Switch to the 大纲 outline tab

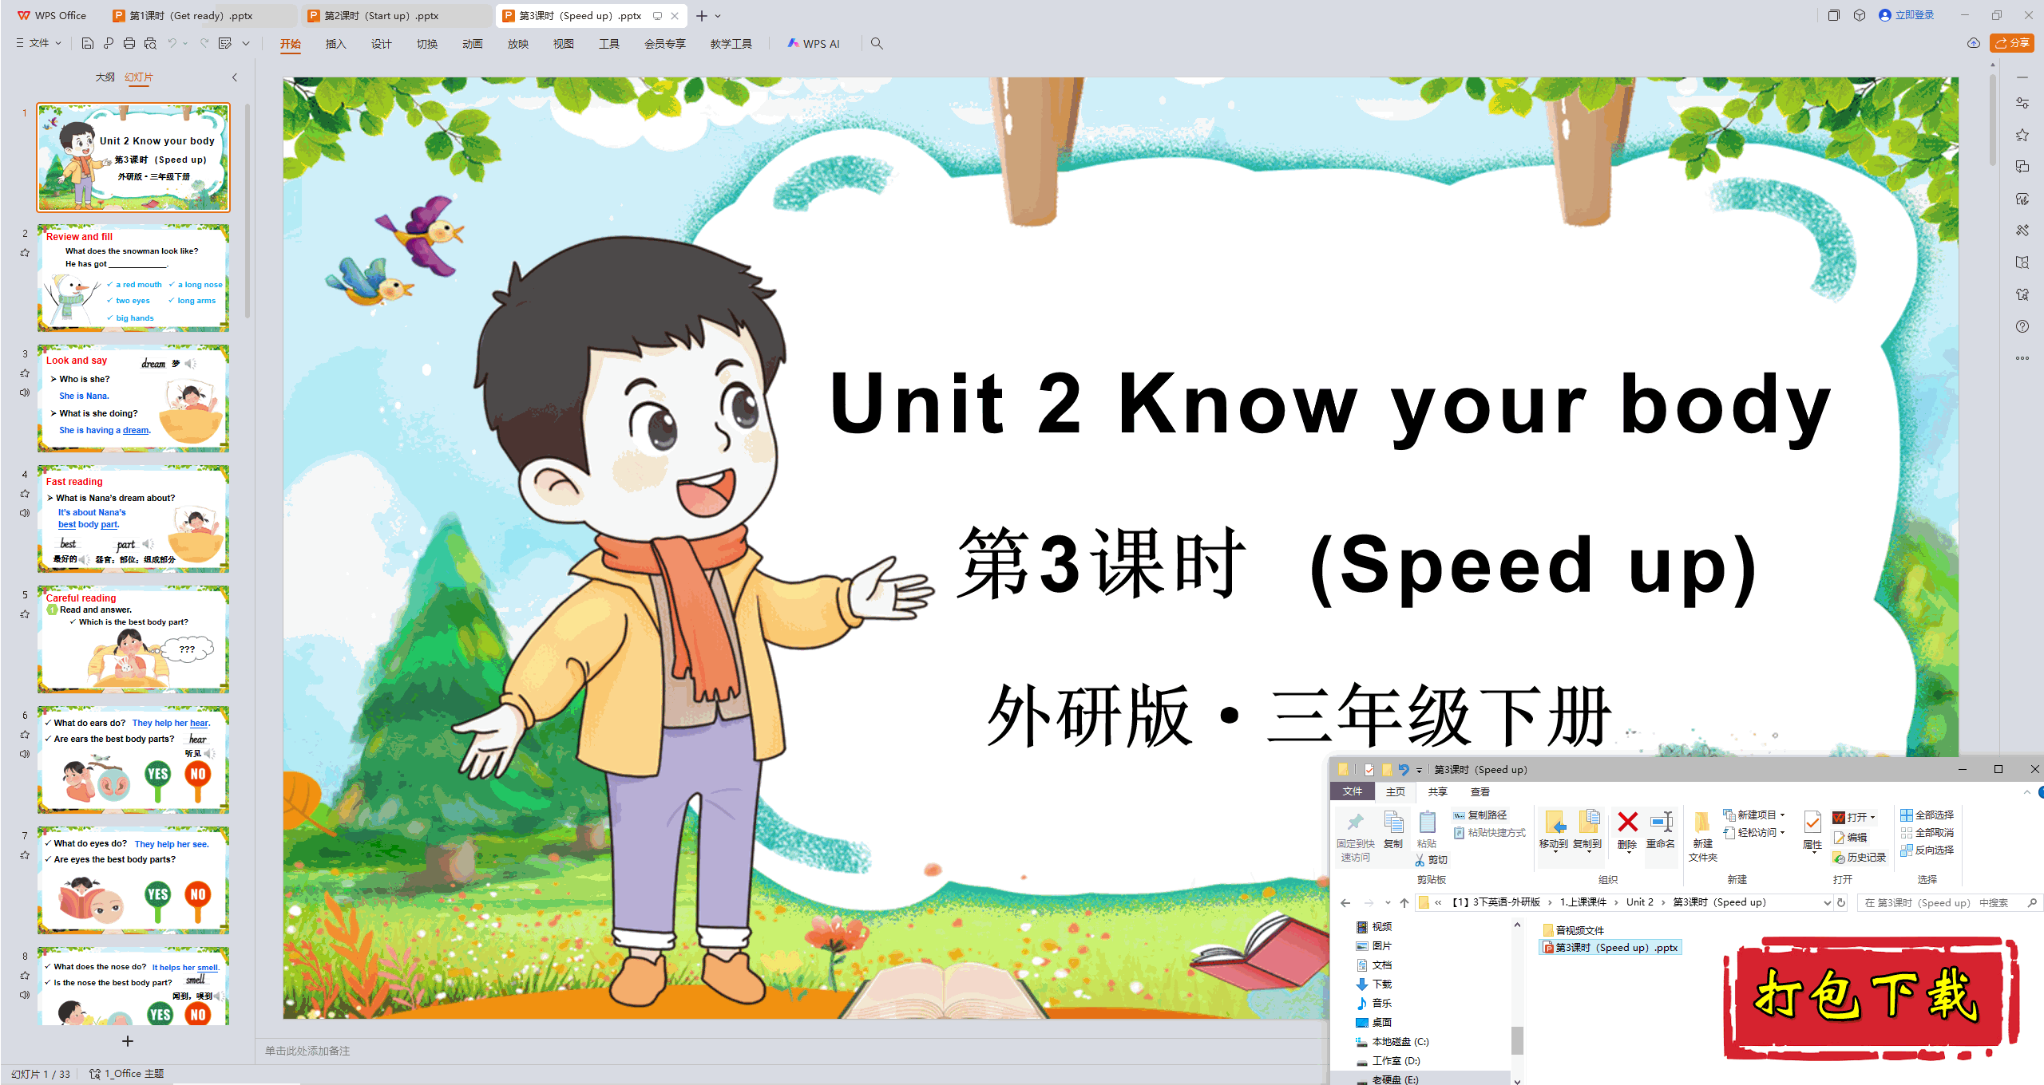pos(105,77)
